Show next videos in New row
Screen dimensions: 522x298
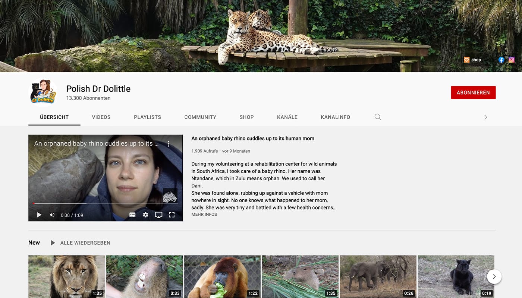(x=494, y=276)
